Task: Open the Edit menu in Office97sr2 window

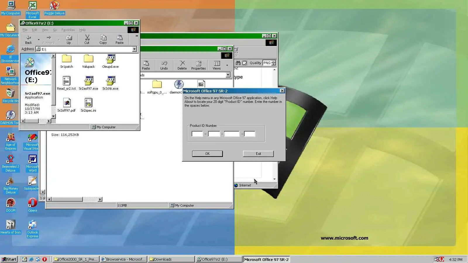Action: [35, 30]
